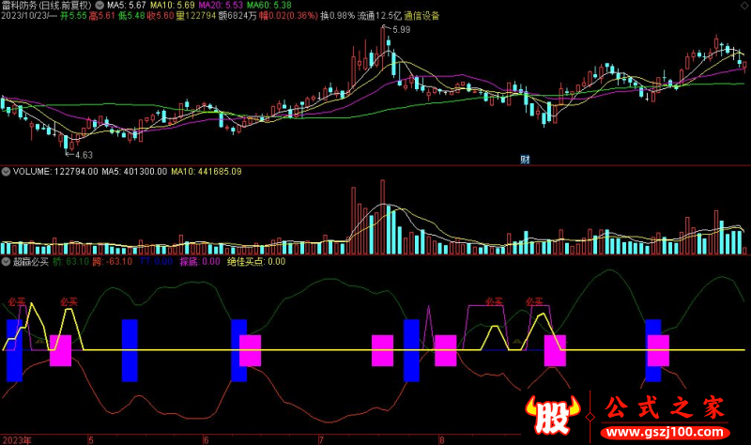Image resolution: width=751 pixels, height=445 pixels.
Task: Click the 雷科防务(日线 前复权) chart title
Action: pyautogui.click(x=46, y=6)
